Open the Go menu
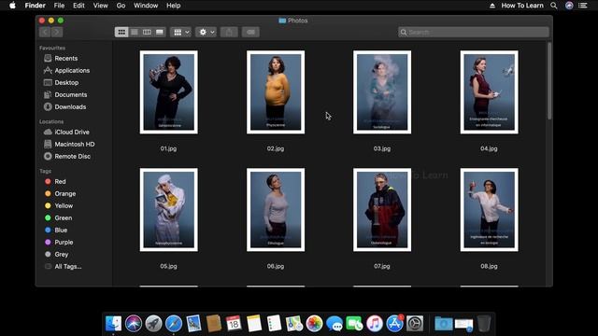This screenshot has height=336, width=598. click(121, 6)
